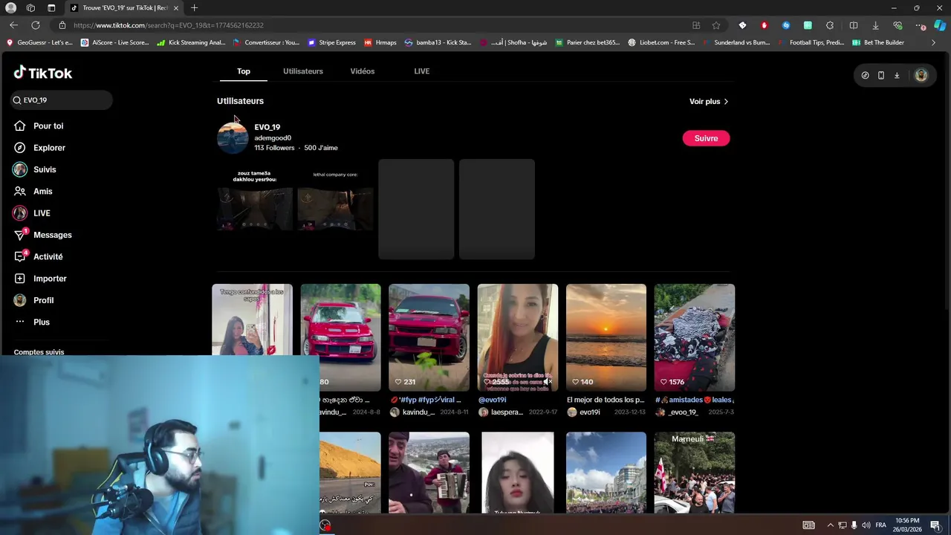Switch to the LIVE results tab
The width and height of the screenshot is (951, 535).
(422, 71)
